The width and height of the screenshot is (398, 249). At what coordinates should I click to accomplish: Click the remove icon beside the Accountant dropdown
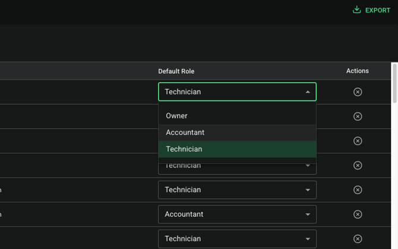coord(358,214)
